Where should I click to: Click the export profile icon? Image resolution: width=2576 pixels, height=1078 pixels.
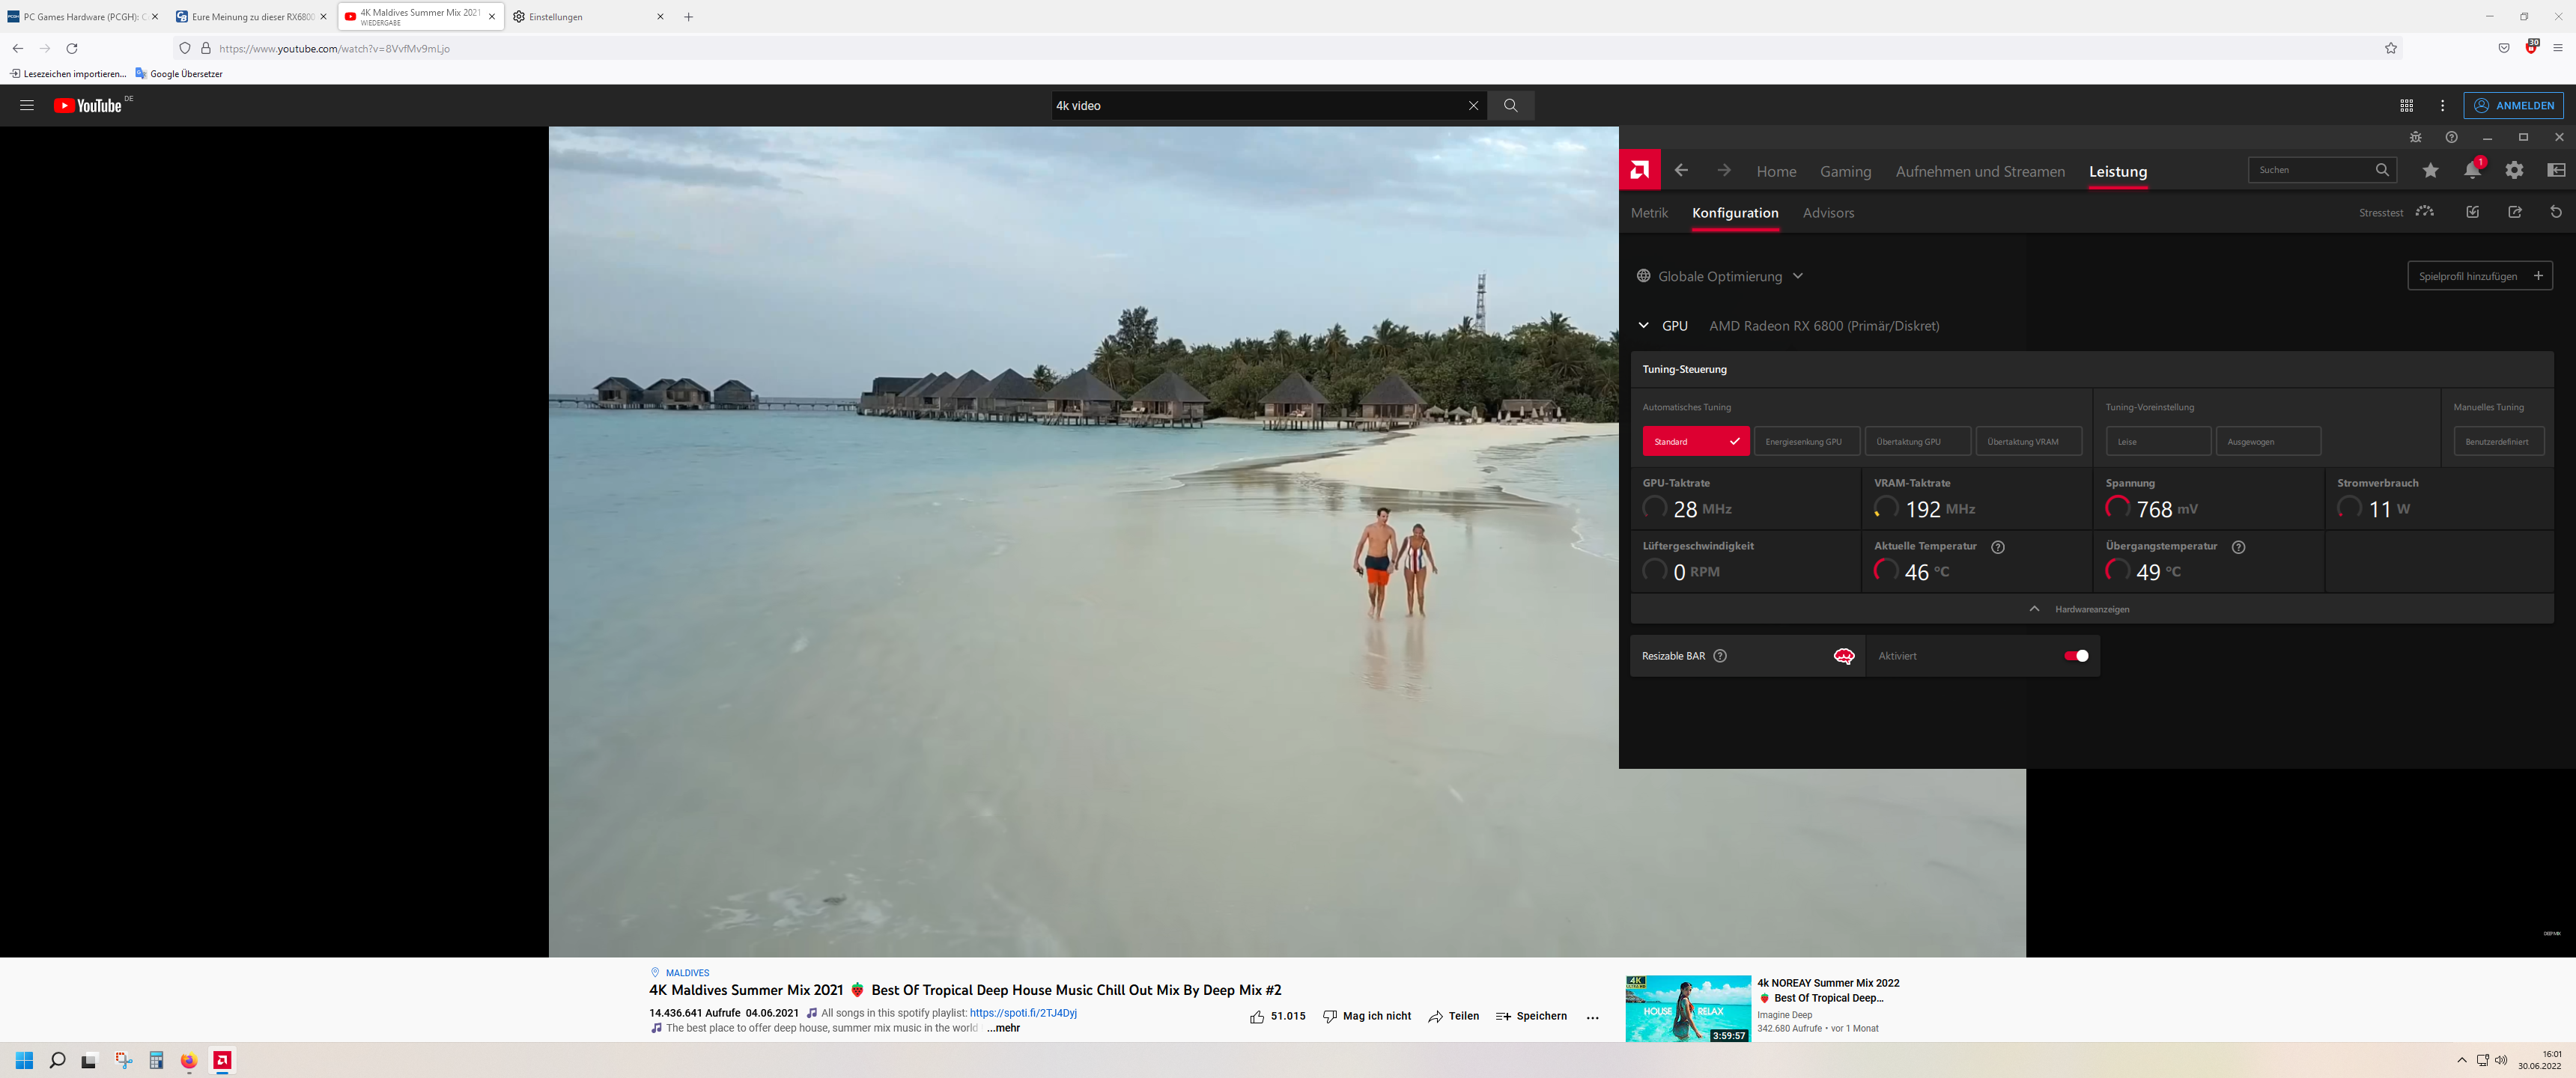tap(2514, 212)
